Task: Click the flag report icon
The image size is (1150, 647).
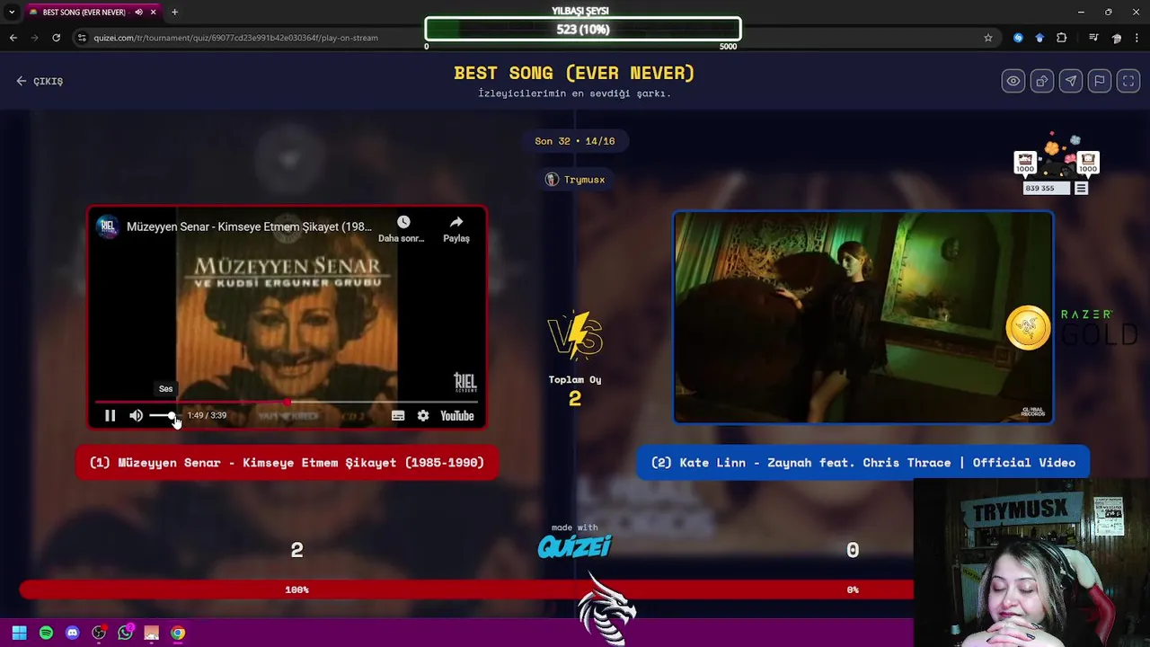Action: [1099, 81]
